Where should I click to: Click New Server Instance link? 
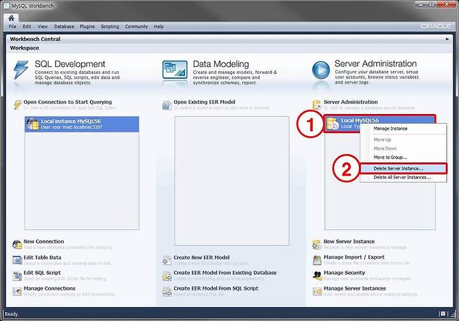349,241
